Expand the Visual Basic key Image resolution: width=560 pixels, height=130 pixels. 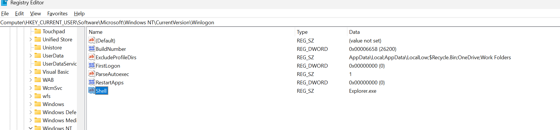31,72
